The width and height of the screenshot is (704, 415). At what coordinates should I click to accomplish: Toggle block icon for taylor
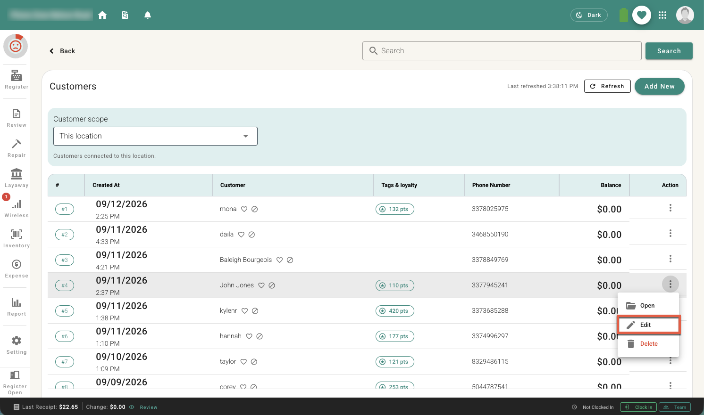click(x=254, y=362)
